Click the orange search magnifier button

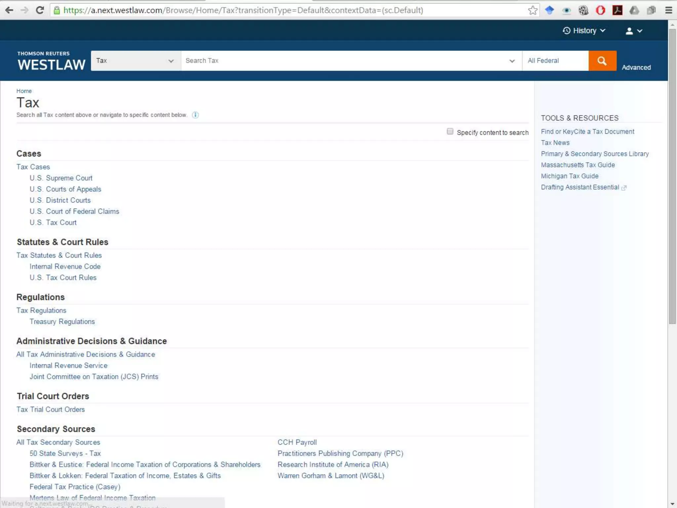point(602,61)
